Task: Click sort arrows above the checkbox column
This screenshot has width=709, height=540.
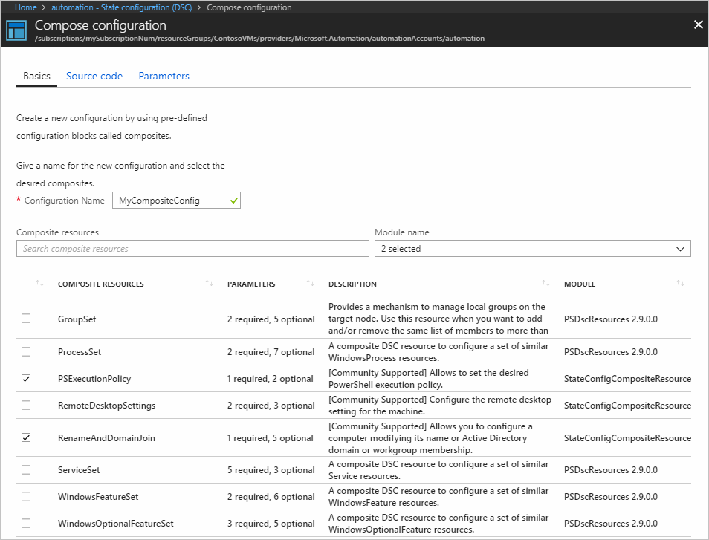Action: point(39,284)
